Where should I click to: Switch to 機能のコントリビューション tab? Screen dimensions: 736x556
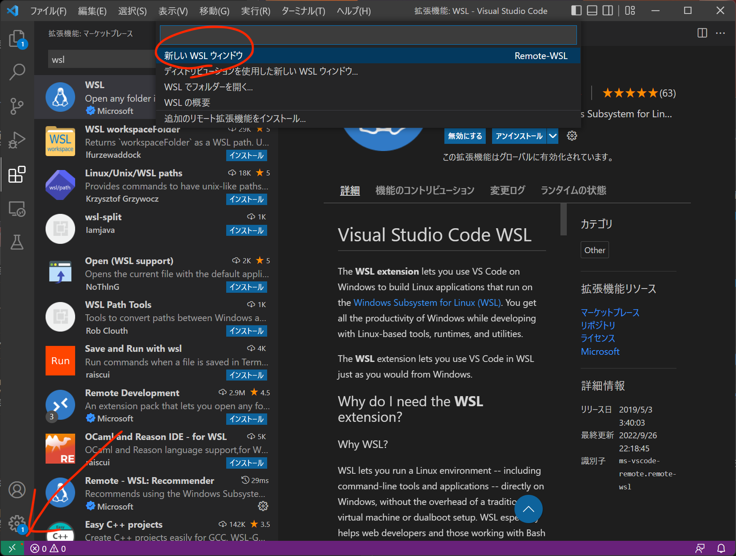425,190
